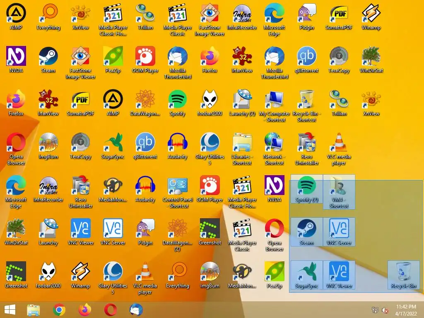Open the My Computer - Shortcut icon

pos(274,106)
